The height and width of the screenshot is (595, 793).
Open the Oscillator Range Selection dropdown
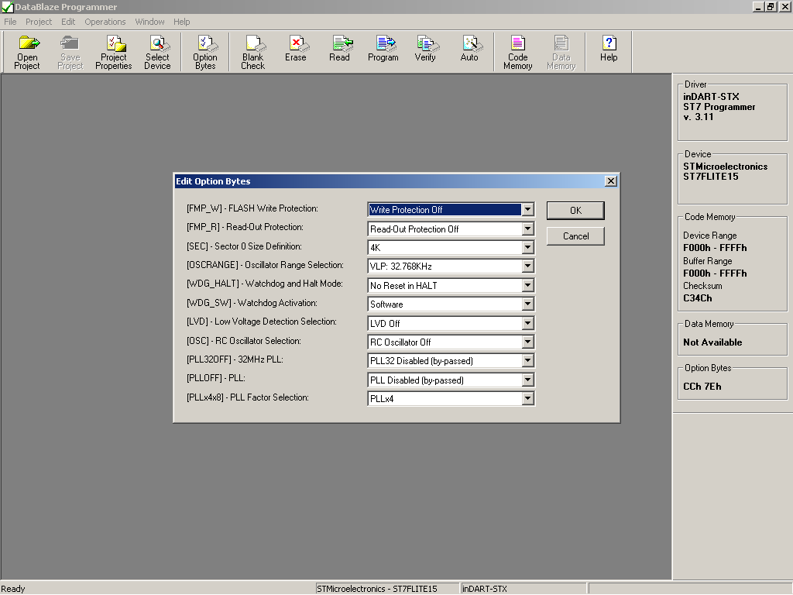coord(527,267)
